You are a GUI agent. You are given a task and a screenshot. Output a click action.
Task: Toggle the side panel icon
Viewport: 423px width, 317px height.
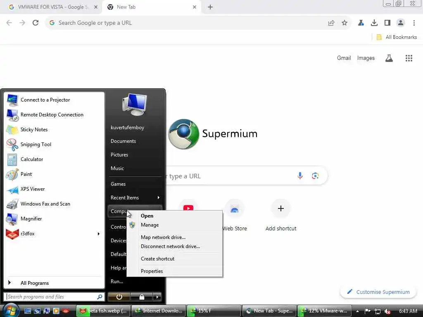click(x=387, y=23)
